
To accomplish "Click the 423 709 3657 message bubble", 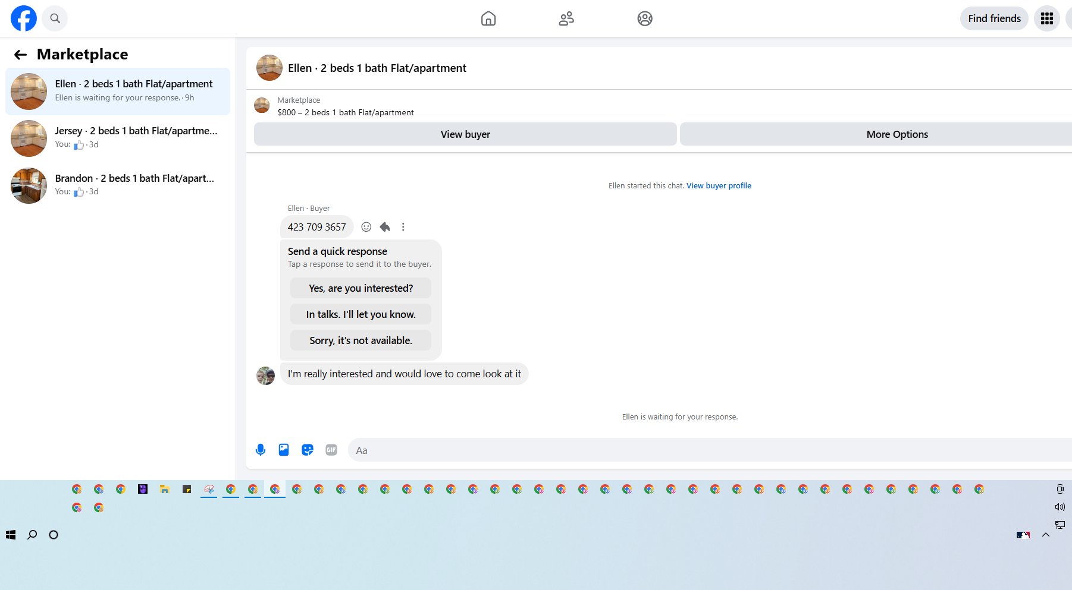I will click(x=317, y=227).
